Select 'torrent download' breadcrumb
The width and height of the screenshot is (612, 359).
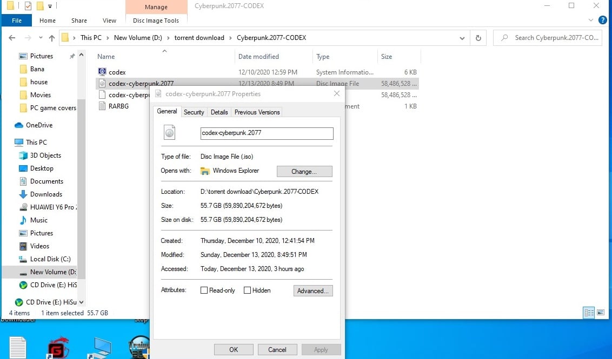coord(199,38)
